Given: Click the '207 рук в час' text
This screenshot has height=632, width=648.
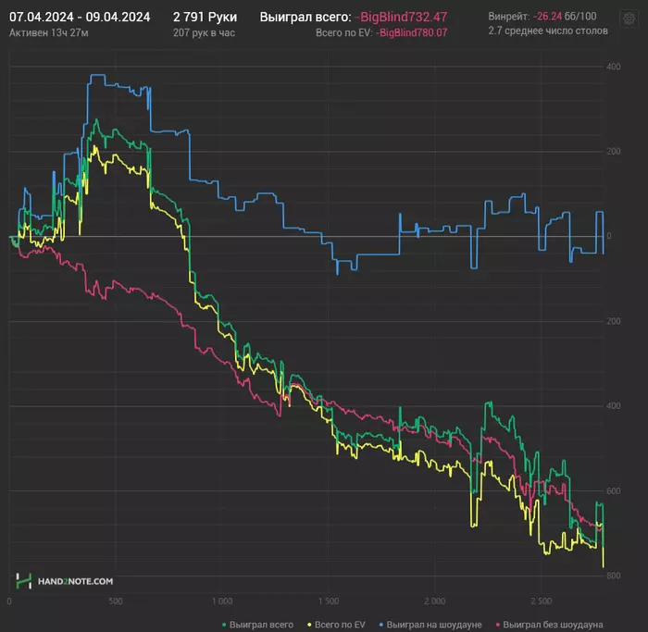Looking at the screenshot, I should [205, 32].
